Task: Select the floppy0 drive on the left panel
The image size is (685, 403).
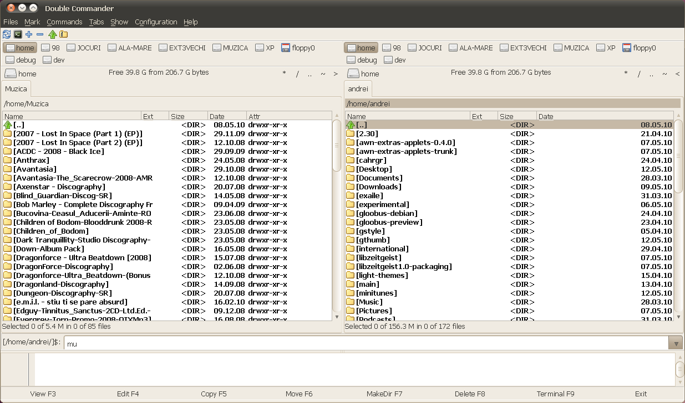Action: 298,48
